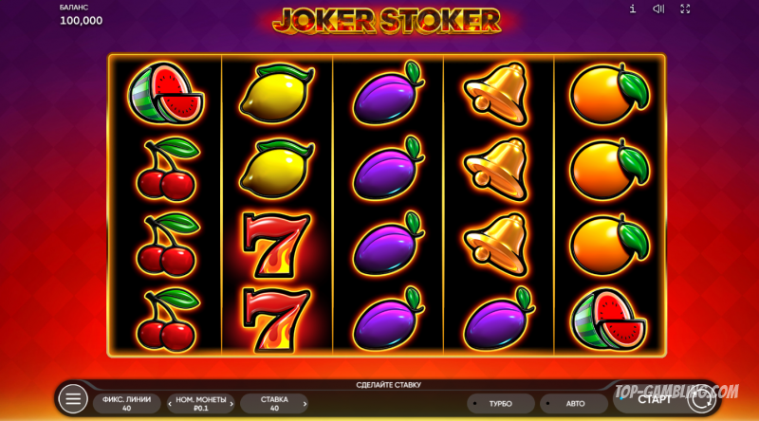Click the Joker Stoker title logo
This screenshot has height=421, width=759.
point(386,20)
